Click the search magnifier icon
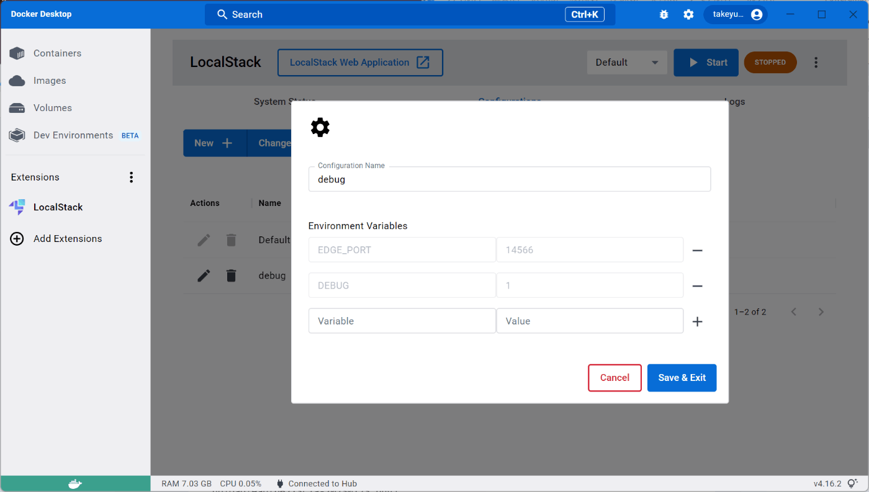869x492 pixels. tap(222, 14)
